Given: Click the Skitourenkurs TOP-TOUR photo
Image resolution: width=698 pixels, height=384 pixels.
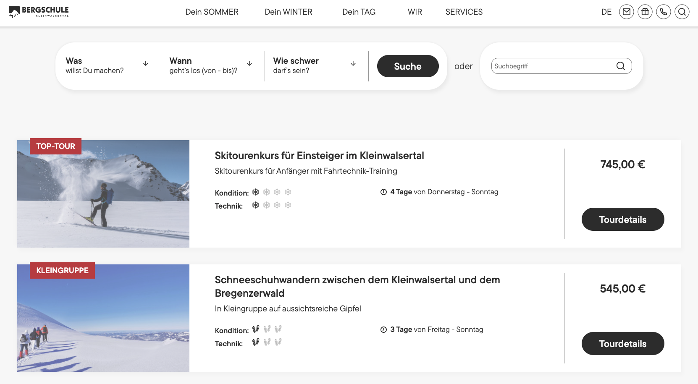Looking at the screenshot, I should [103, 197].
